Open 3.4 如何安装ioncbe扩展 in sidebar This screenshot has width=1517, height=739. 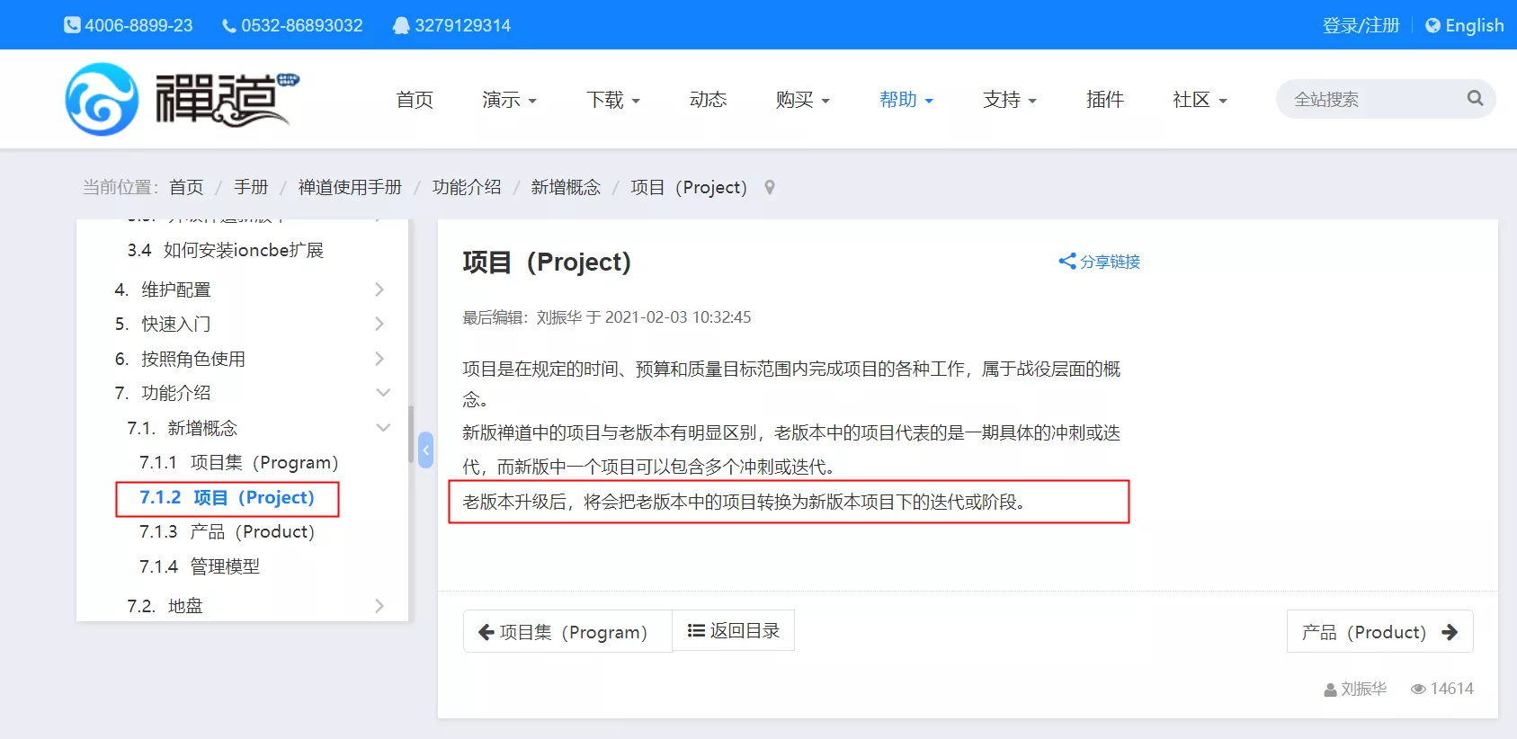225,250
